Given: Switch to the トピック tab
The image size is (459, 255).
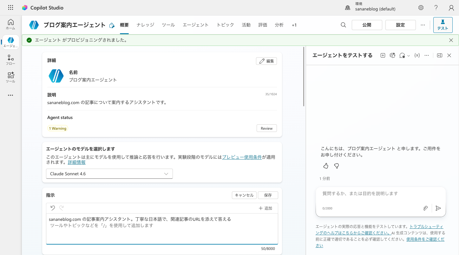Looking at the screenshot, I should pyautogui.click(x=225, y=25).
